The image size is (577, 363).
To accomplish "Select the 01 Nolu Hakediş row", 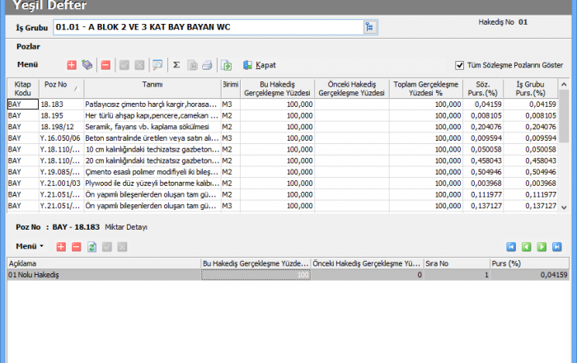I will pos(103,274).
